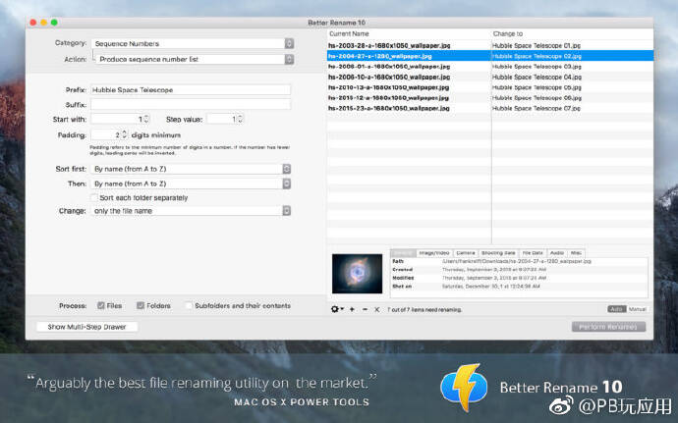Viewport: 678px width, 423px height.
Task: Toggle the Folders process checkbox
Action: [141, 305]
